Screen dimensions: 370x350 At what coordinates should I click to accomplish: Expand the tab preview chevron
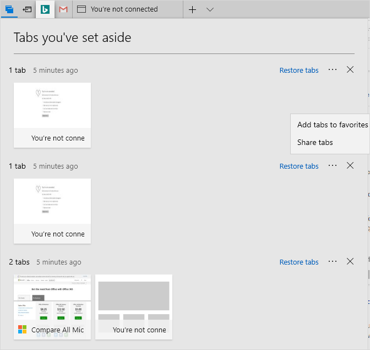[210, 9]
